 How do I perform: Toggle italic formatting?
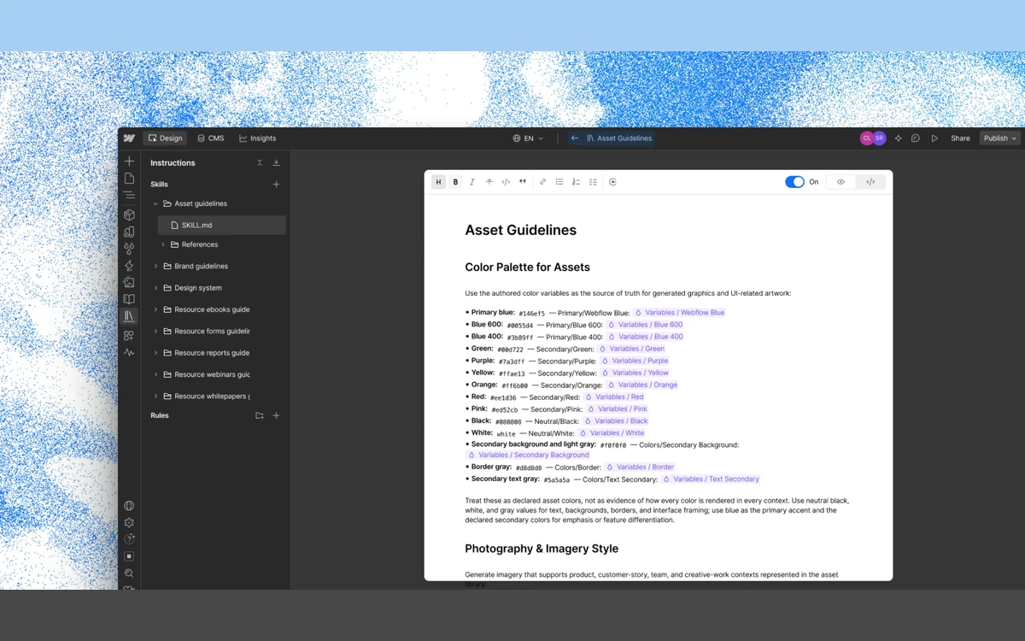click(x=471, y=182)
